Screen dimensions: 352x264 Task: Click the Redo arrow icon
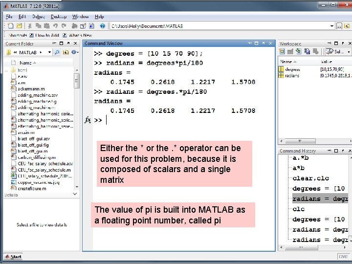coord(64,26)
